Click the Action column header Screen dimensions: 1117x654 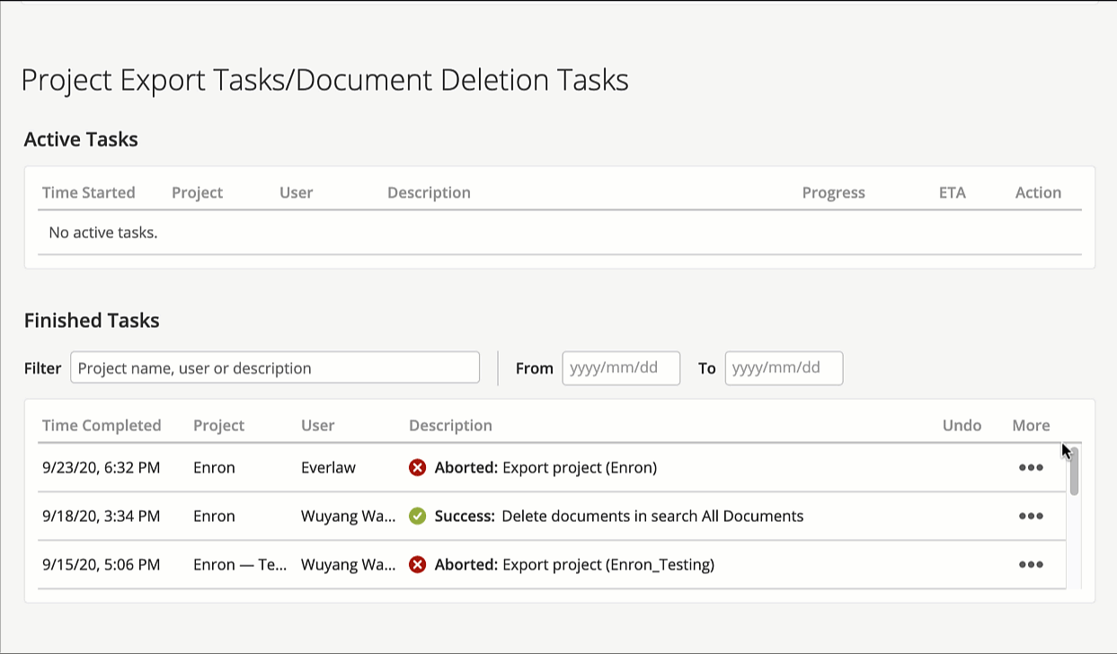point(1038,192)
